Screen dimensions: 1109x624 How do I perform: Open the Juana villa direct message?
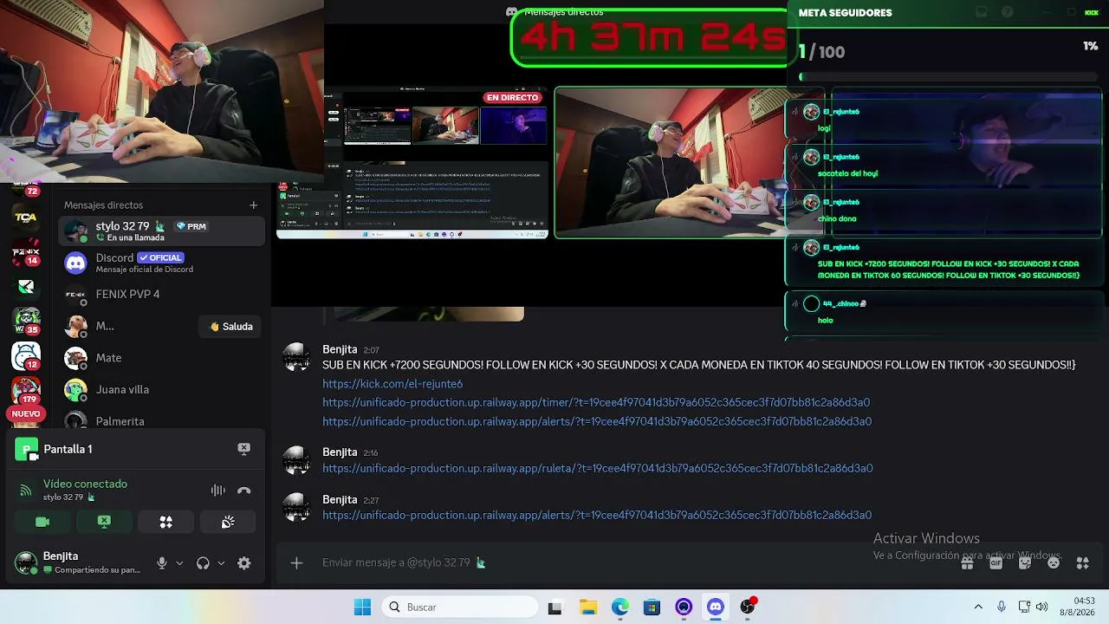tap(161, 390)
